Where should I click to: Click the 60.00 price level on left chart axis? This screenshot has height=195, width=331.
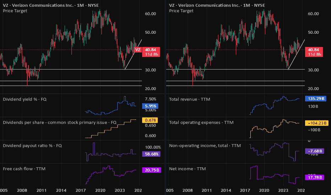[150, 14]
